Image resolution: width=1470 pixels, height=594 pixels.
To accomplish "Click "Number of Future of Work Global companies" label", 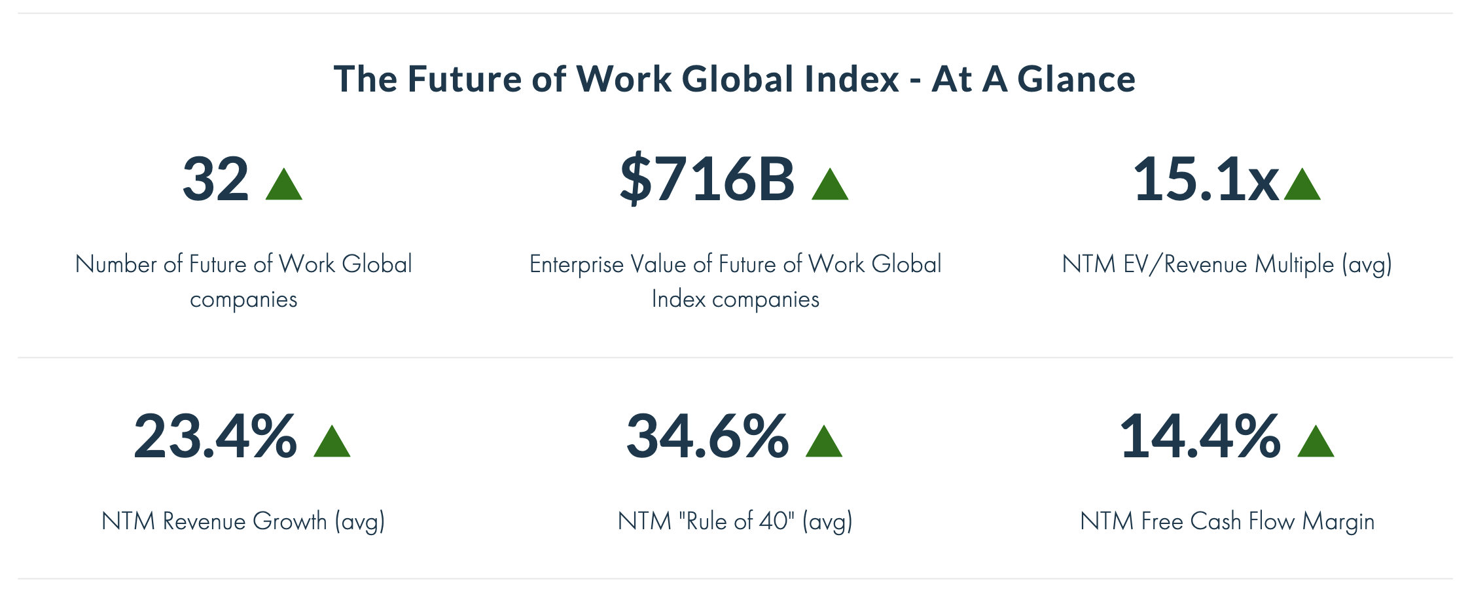I will coord(243,281).
